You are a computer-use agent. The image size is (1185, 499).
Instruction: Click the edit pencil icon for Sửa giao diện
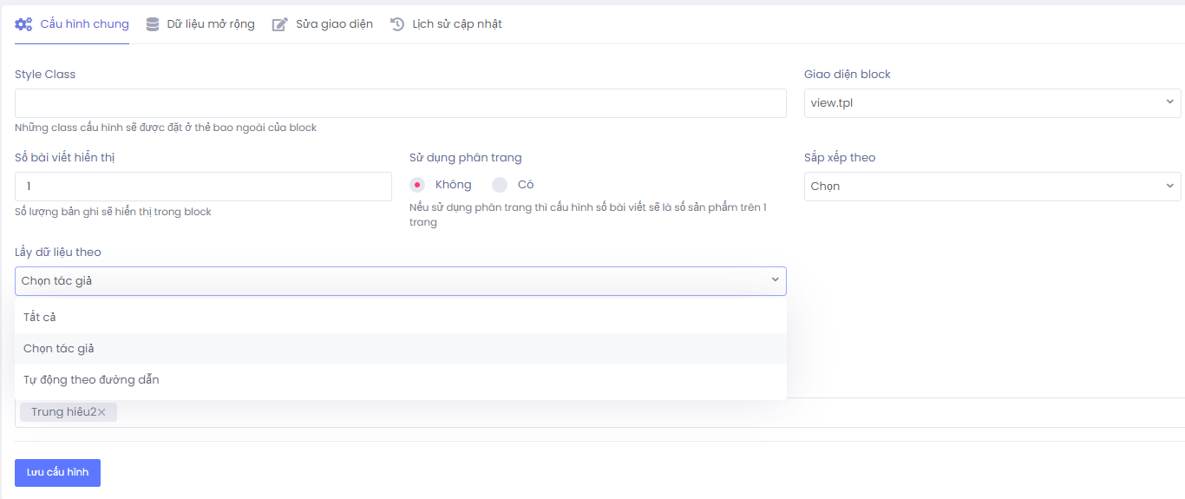click(279, 24)
